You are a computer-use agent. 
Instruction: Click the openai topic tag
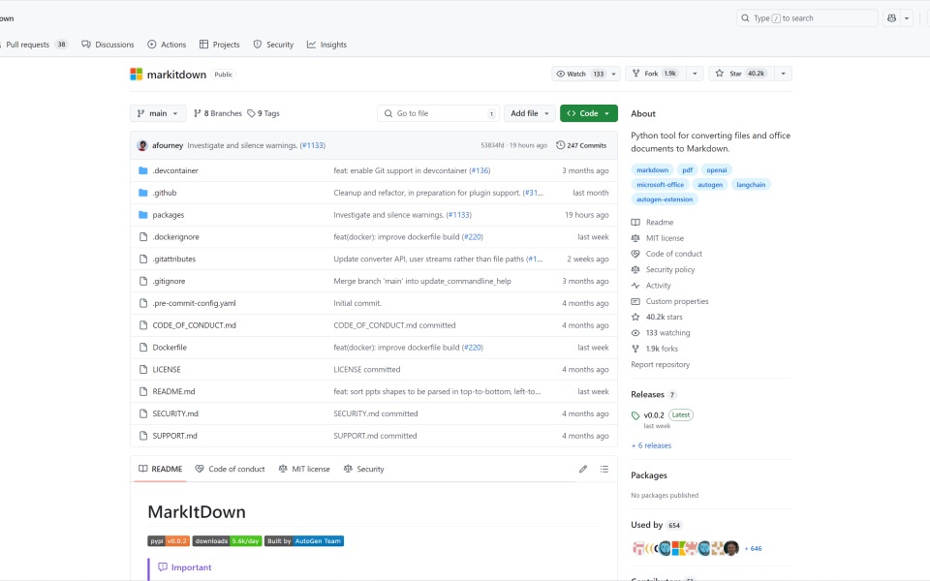point(717,170)
